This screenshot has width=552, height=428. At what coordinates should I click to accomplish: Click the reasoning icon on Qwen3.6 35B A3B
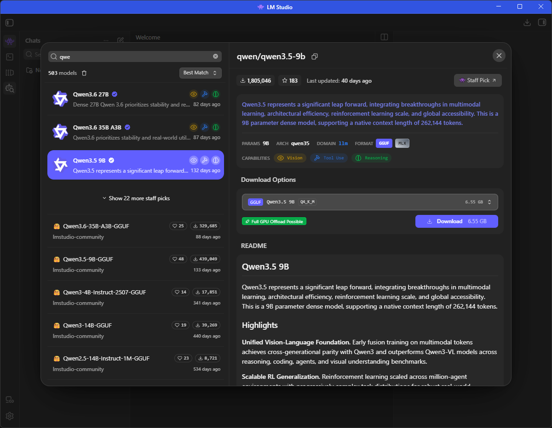point(216,127)
